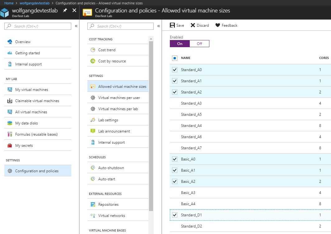Viewport: 331px width, 234px height.
Task: Uncheck the Standard_A0 checkbox
Action: coord(175,70)
